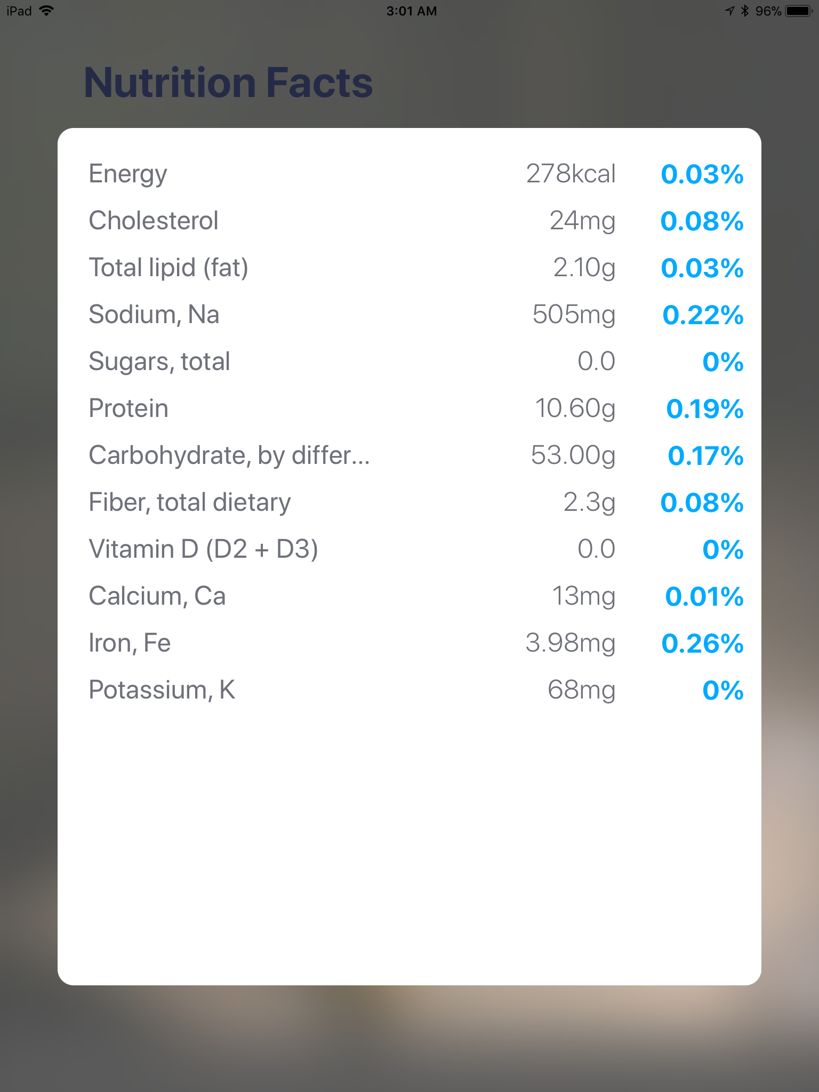Screen dimensions: 819x1092
Task: Select the Fiber, total dietary row
Action: pyautogui.click(x=190, y=502)
